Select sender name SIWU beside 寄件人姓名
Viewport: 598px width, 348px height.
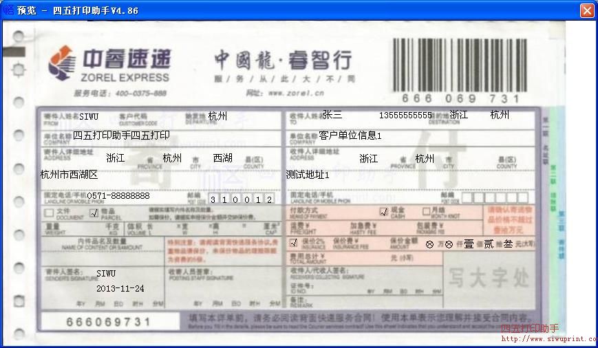tap(89, 116)
